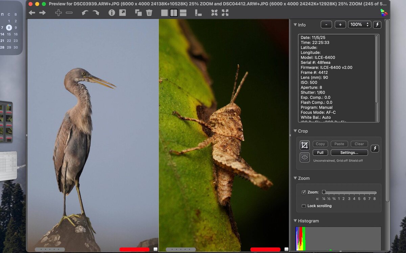This screenshot has height=253, width=406.
Task: Click the Paste crop button
Action: click(339, 144)
